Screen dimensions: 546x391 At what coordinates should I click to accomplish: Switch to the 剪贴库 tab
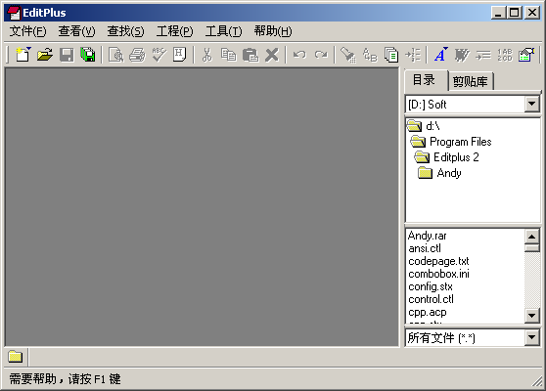[470, 82]
